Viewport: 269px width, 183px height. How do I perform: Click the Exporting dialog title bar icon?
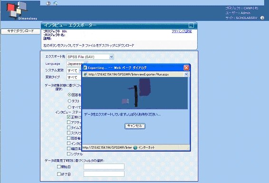pos(85,67)
